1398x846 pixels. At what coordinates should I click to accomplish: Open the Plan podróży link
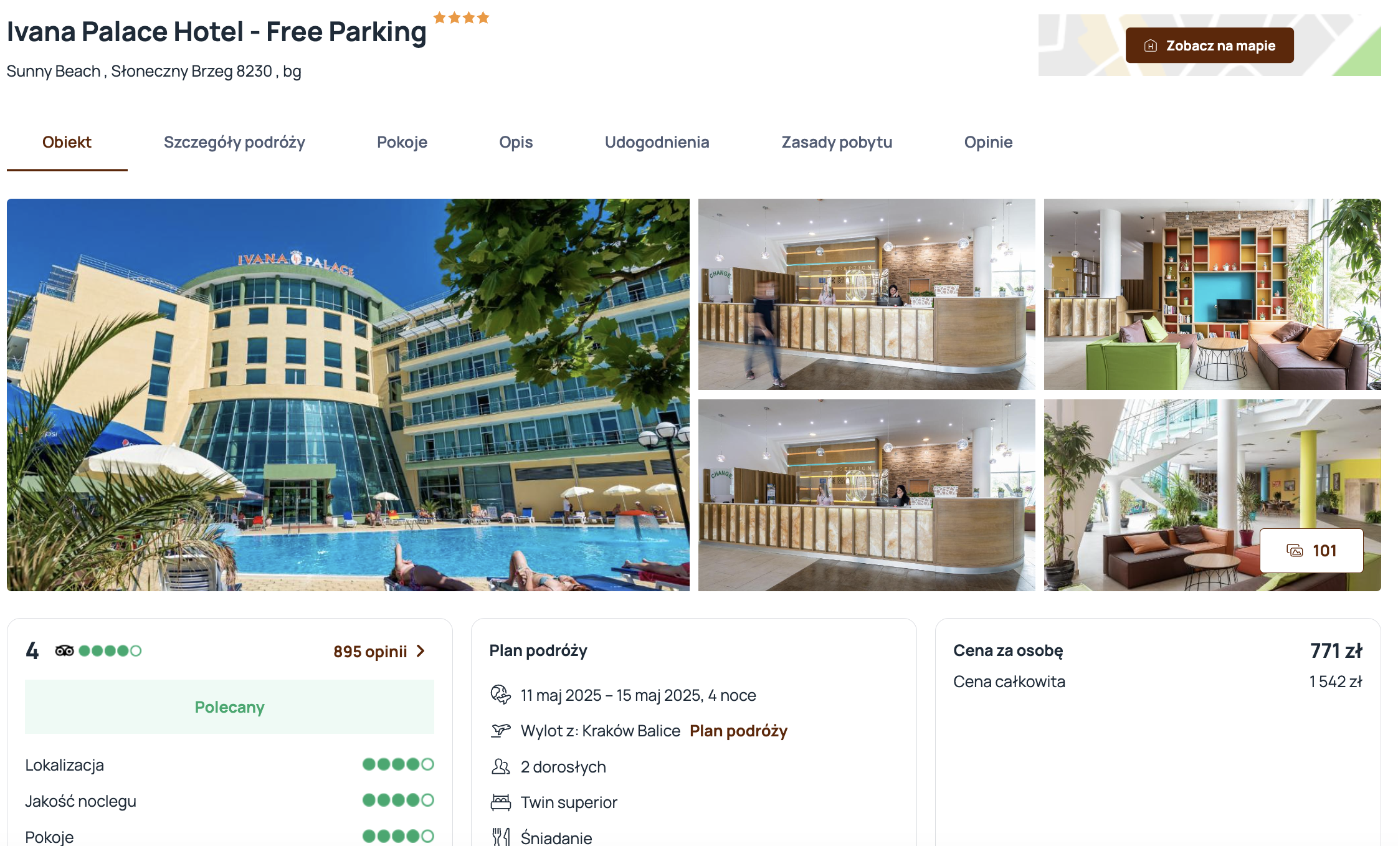point(738,731)
